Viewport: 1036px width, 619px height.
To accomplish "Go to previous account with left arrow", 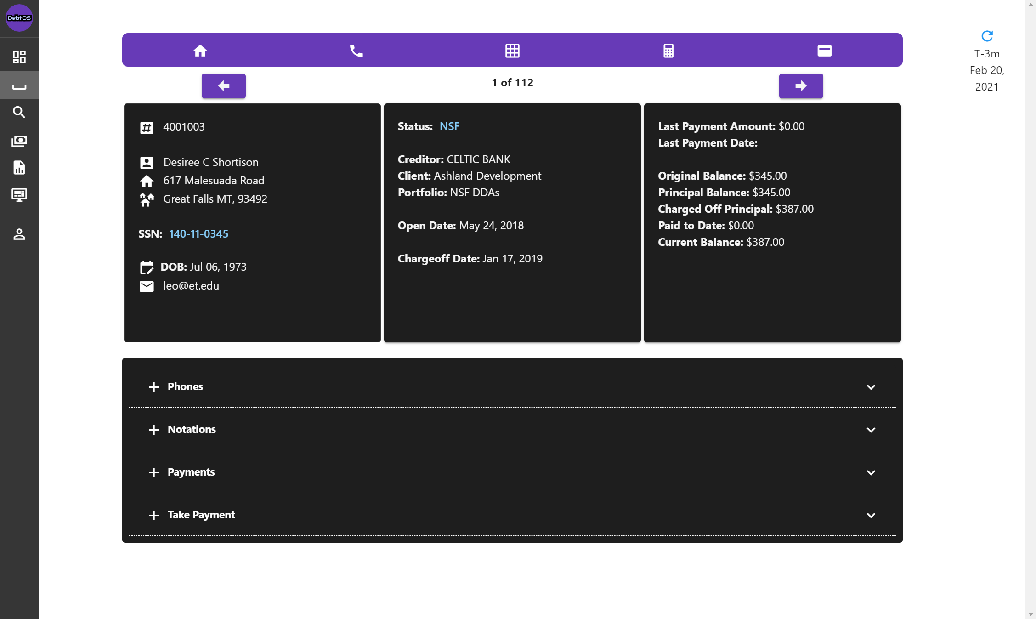I will 223,86.
